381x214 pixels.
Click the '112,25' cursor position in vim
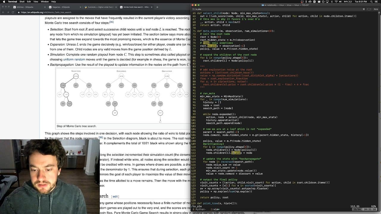(355, 206)
